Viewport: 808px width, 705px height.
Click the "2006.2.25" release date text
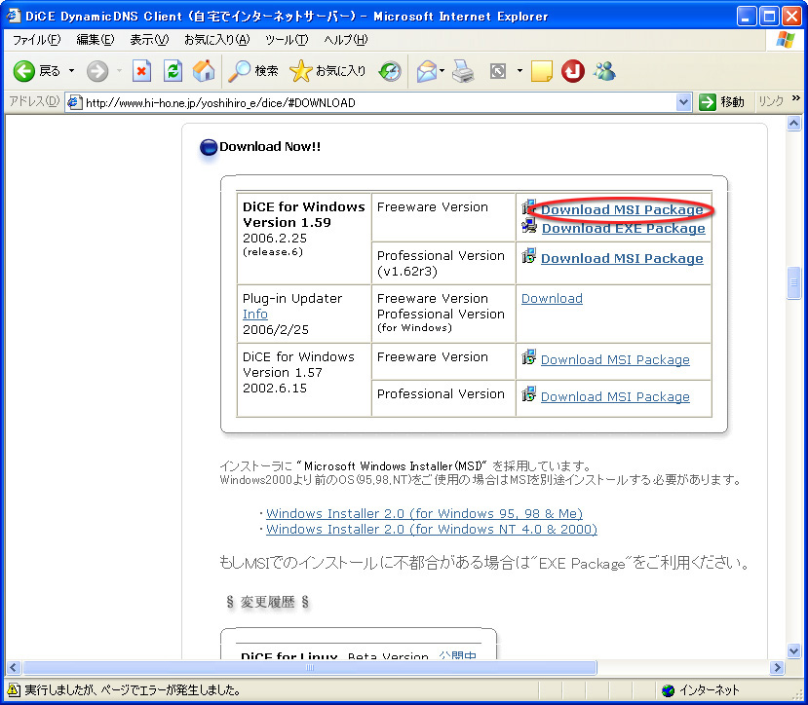pyautogui.click(x=275, y=238)
